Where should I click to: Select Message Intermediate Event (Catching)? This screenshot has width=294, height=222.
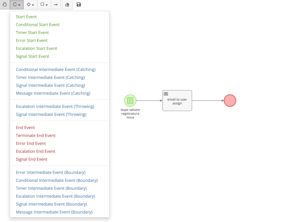pos(53,93)
